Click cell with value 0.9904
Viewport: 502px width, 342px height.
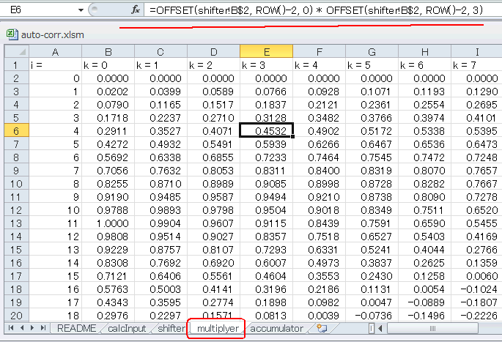coord(160,223)
